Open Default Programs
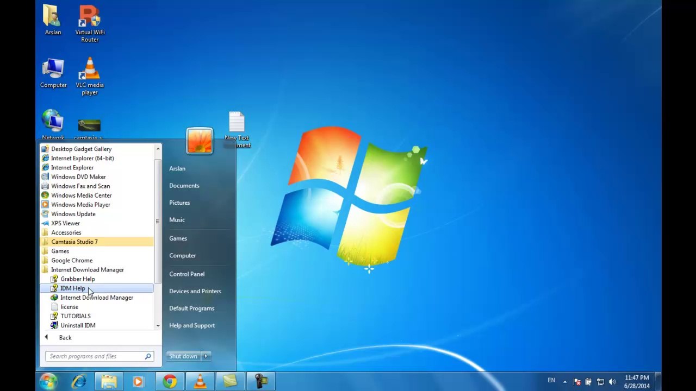Image resolution: width=696 pixels, height=391 pixels. [191, 308]
